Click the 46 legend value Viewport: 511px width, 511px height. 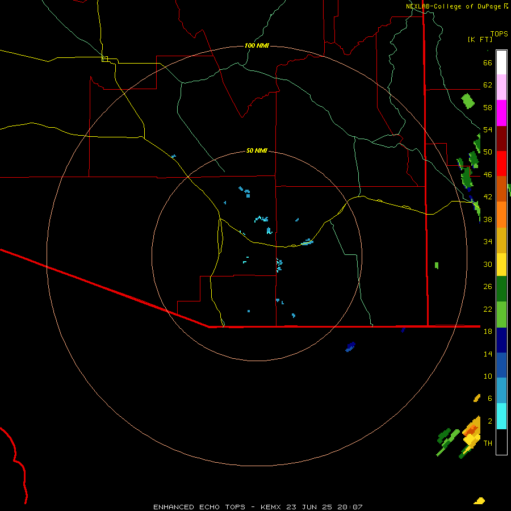click(488, 175)
